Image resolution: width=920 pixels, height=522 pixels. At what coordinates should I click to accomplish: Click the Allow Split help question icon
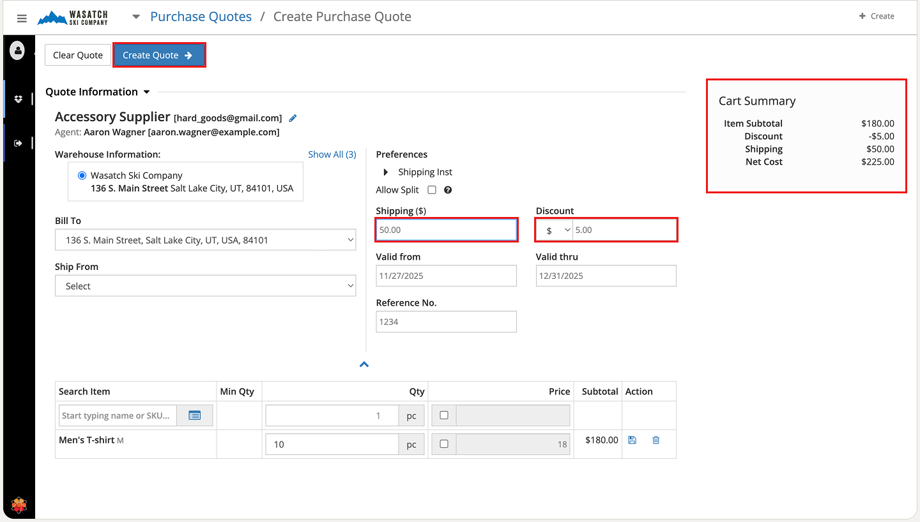pyautogui.click(x=448, y=190)
